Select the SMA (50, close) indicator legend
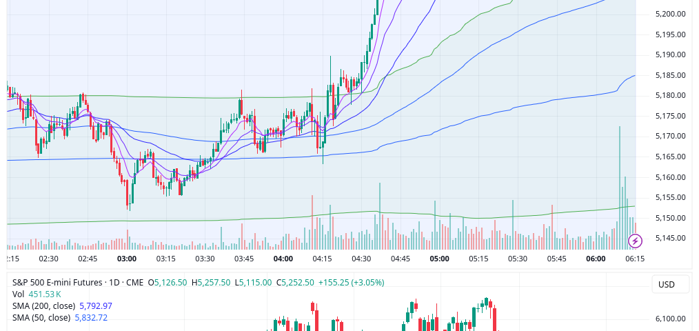Screen dimensions: 699x331 pos(41,318)
